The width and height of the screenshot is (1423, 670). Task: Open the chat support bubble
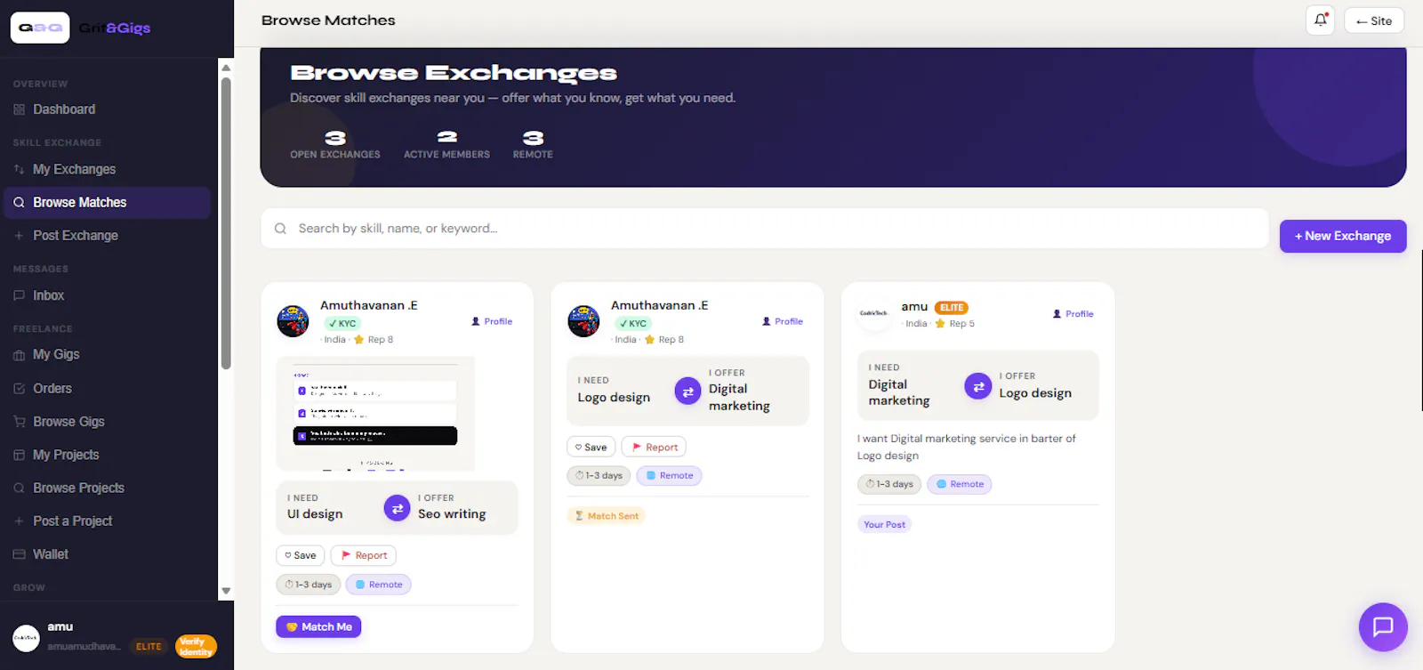(x=1383, y=626)
